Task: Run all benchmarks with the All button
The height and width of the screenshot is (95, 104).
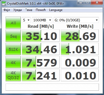Action: pos(13,22)
